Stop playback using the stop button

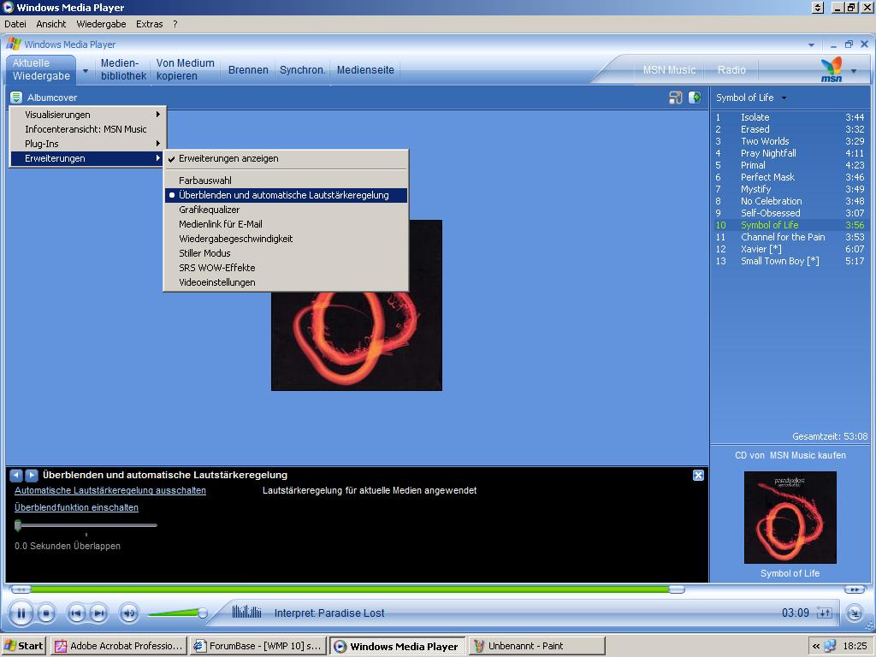click(x=46, y=613)
